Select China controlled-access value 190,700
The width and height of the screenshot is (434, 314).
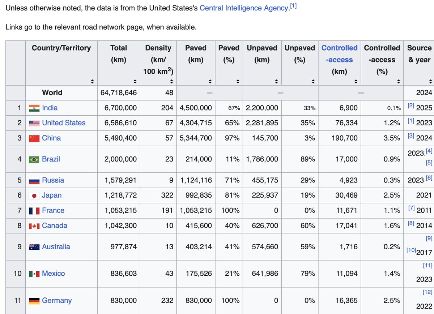(x=344, y=138)
